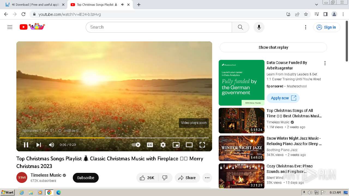Click system tray volume icon
Viewport: 349px width, 196px height.
[310, 192]
